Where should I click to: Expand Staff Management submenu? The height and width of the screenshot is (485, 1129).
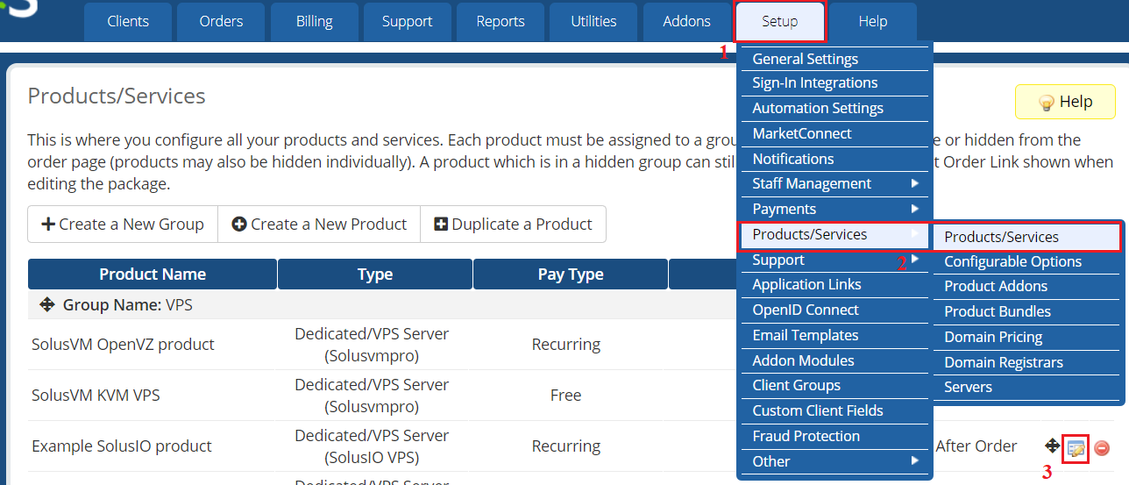click(835, 183)
